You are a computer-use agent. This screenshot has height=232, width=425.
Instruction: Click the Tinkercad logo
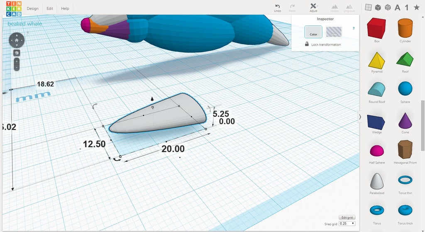coord(14,8)
